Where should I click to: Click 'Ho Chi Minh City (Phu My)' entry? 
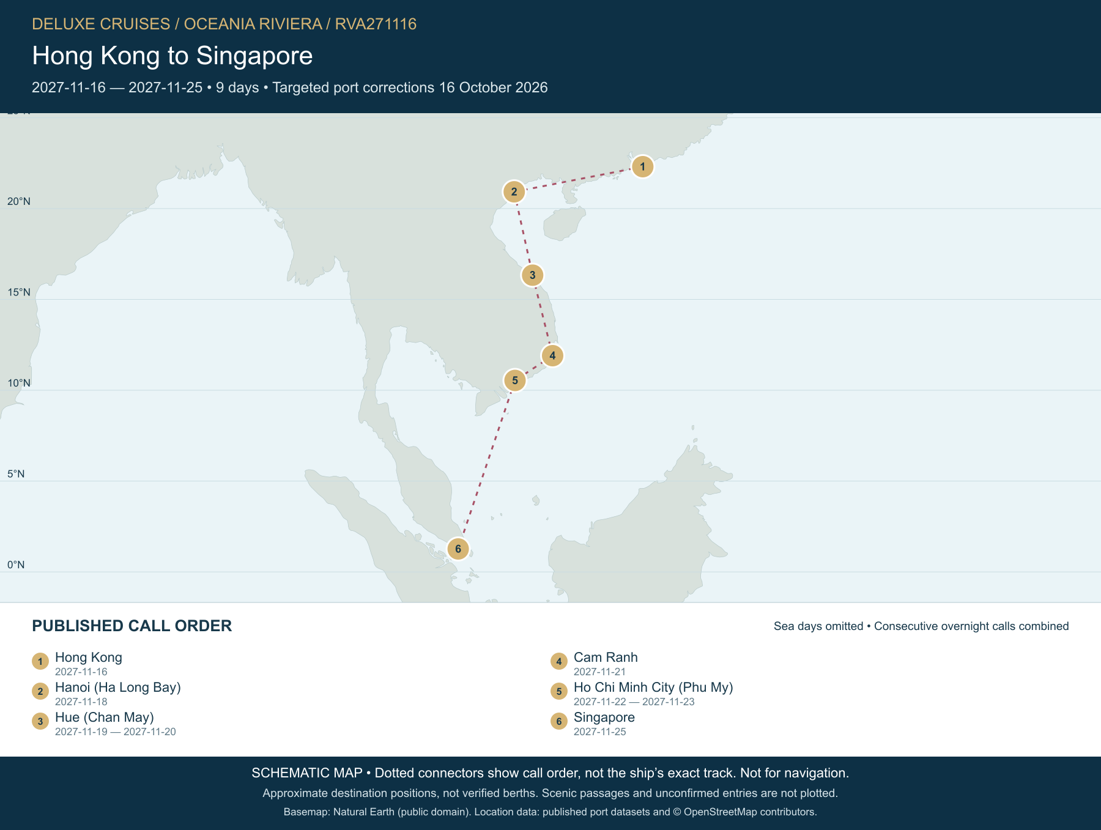(653, 687)
